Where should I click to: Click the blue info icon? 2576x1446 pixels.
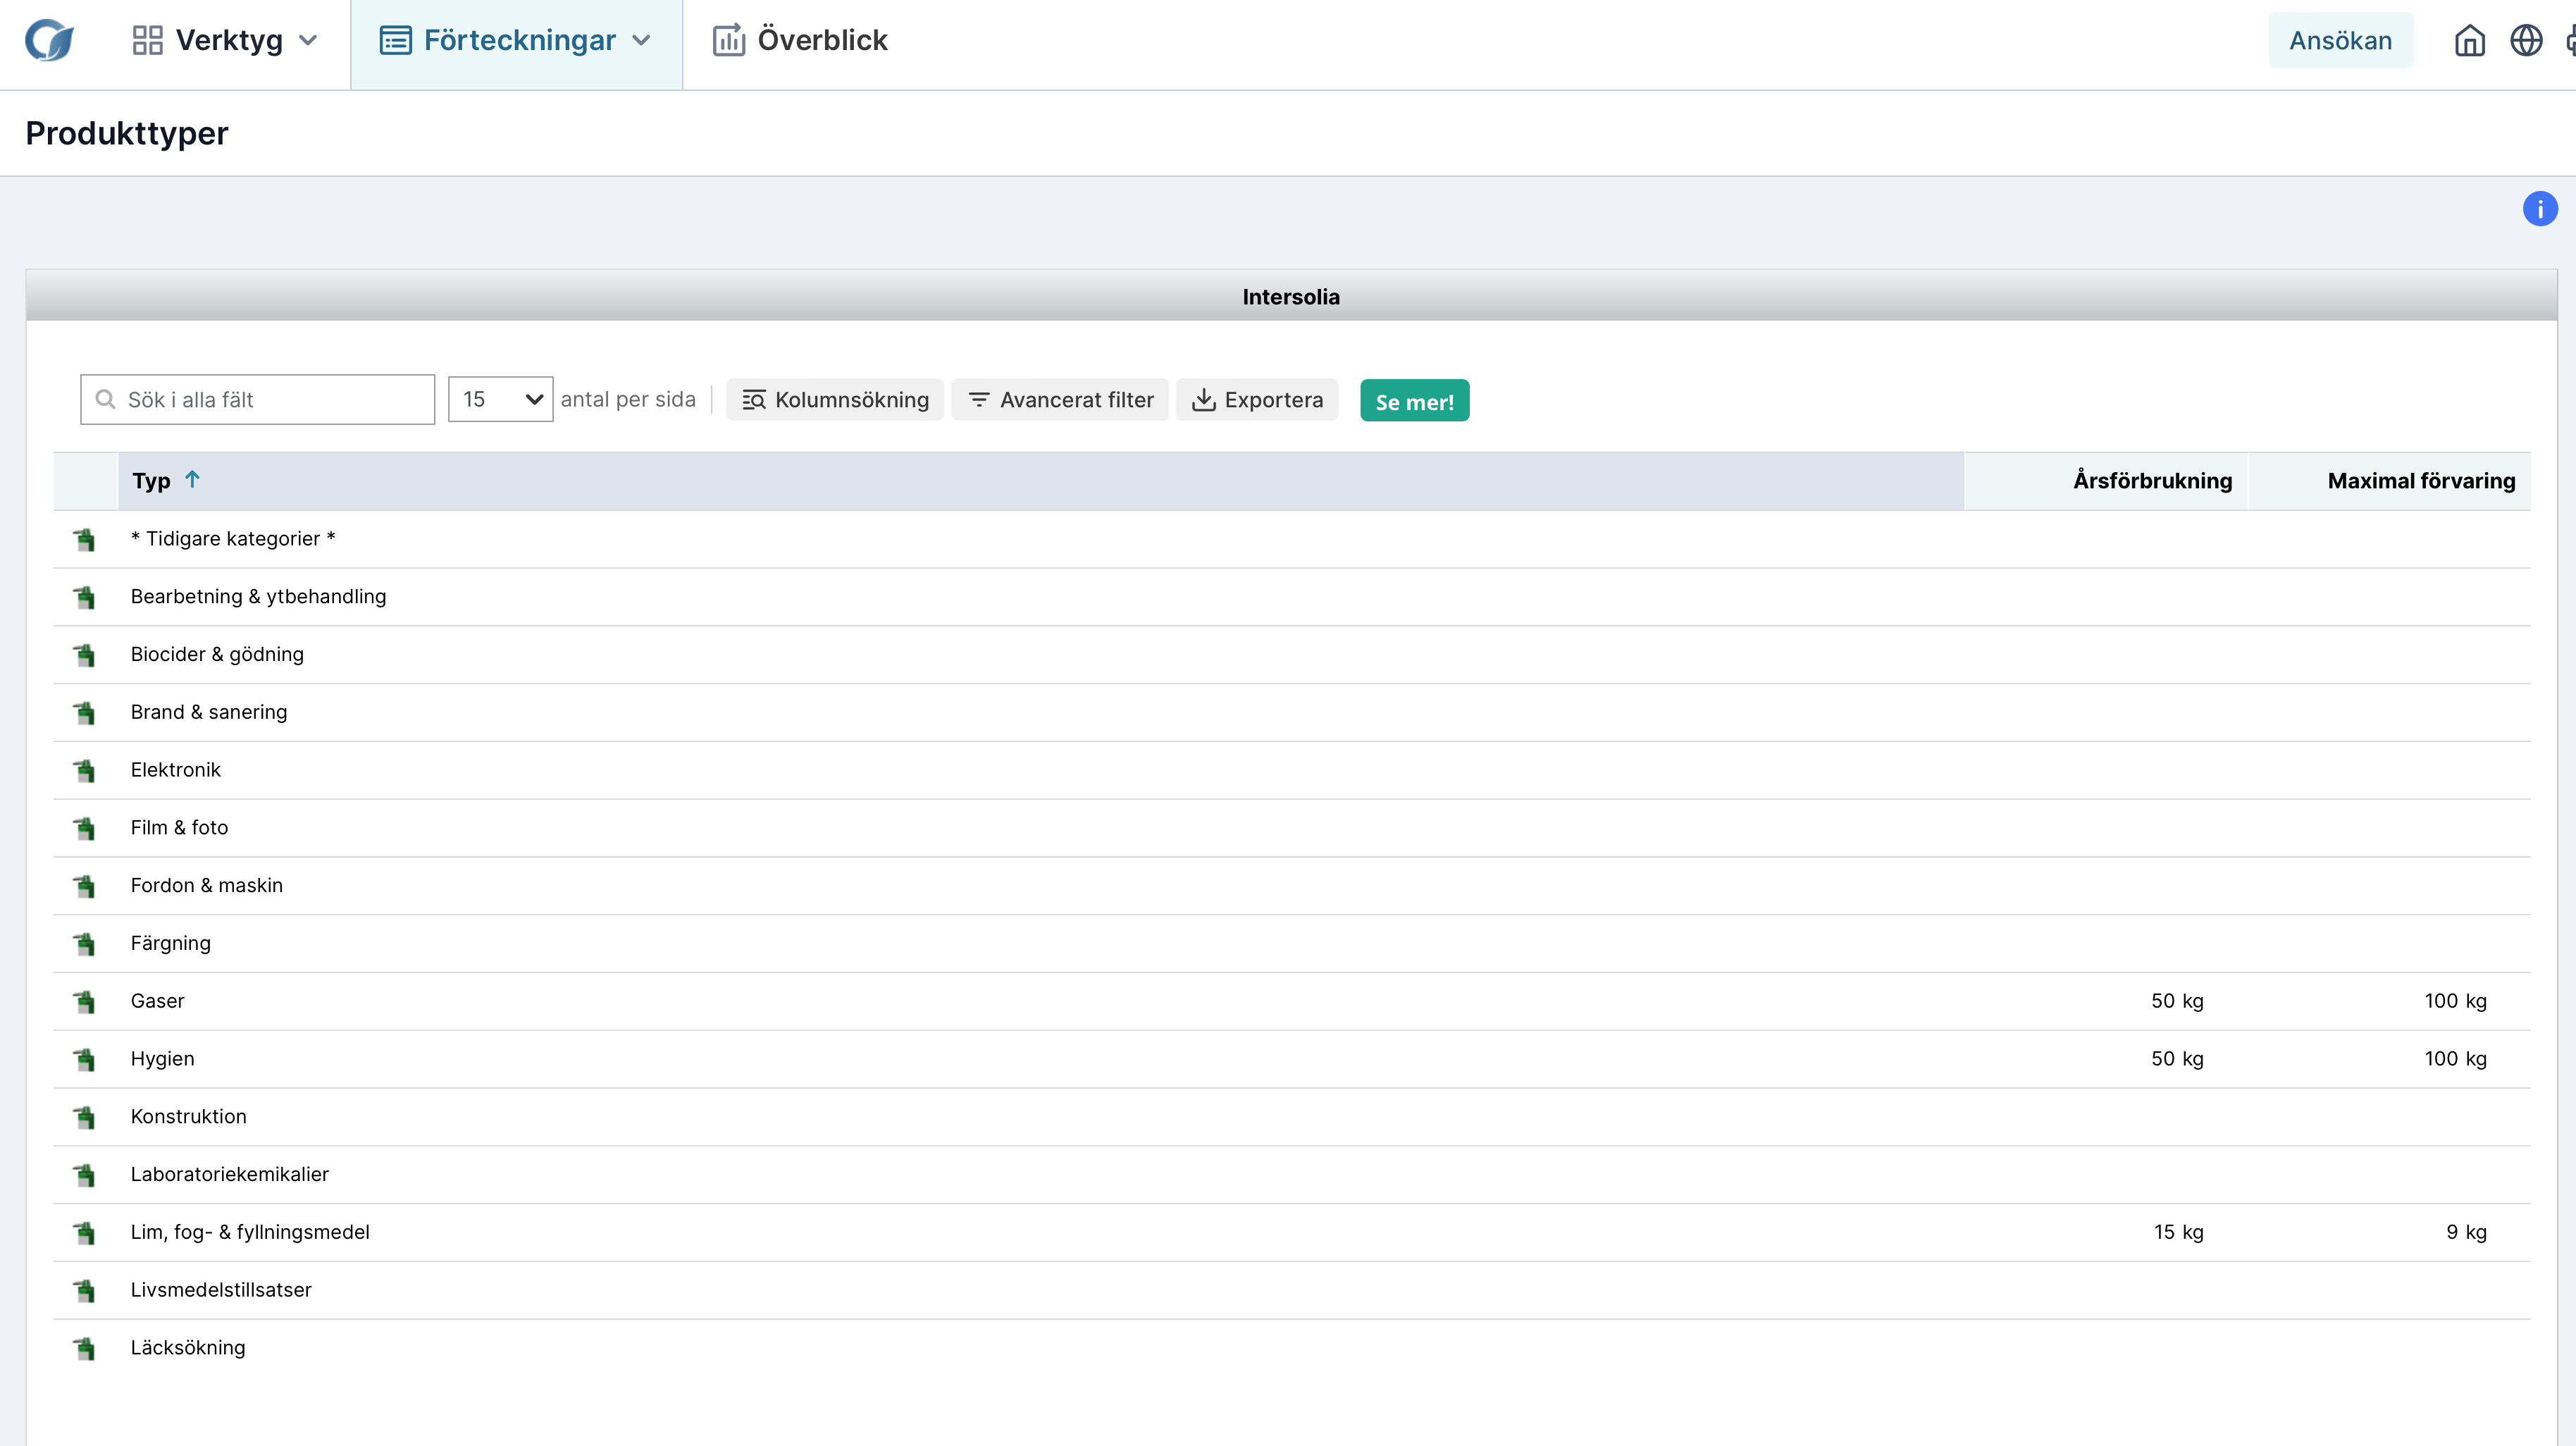pyautogui.click(x=2539, y=209)
